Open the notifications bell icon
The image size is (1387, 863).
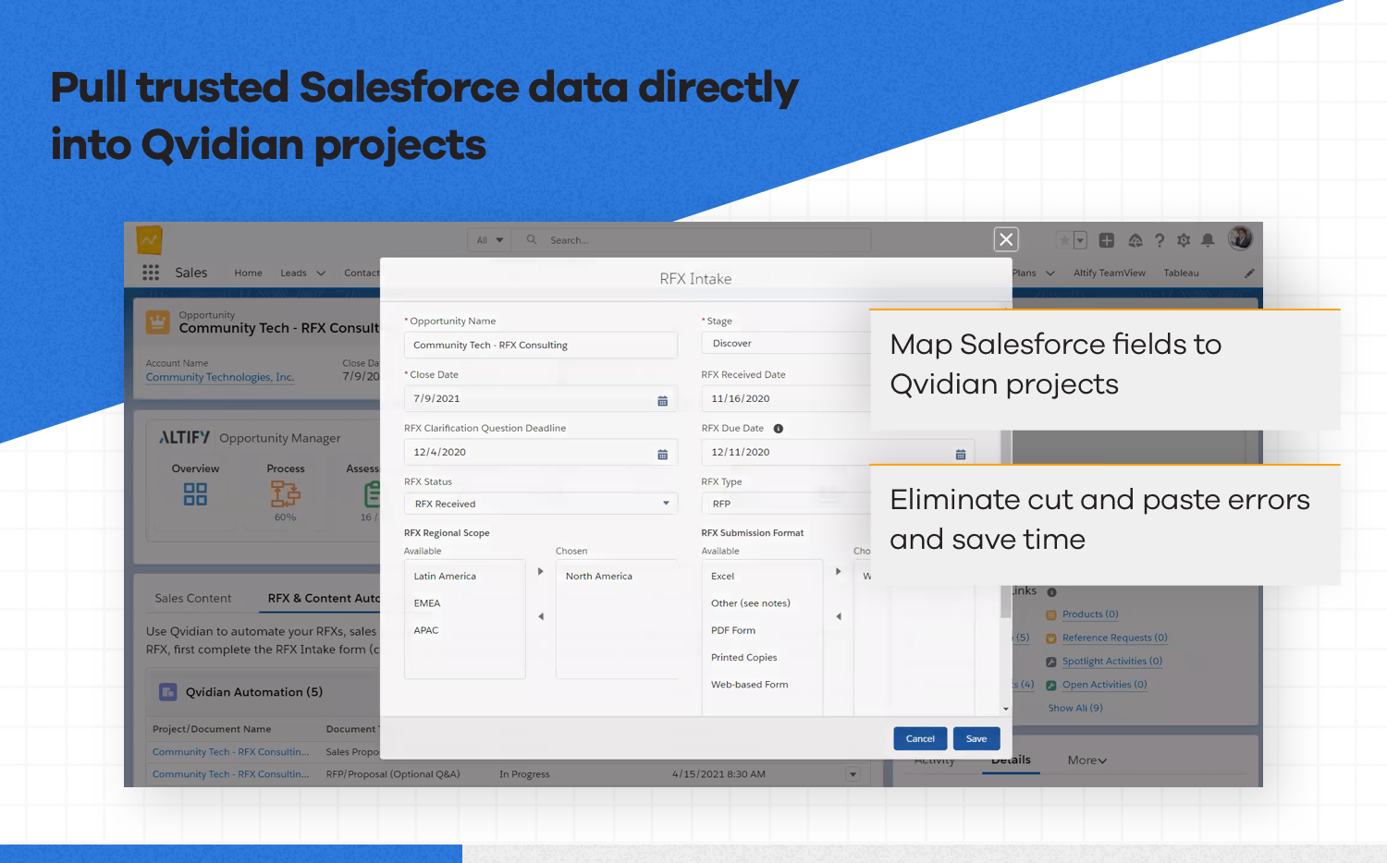pyautogui.click(x=1208, y=240)
